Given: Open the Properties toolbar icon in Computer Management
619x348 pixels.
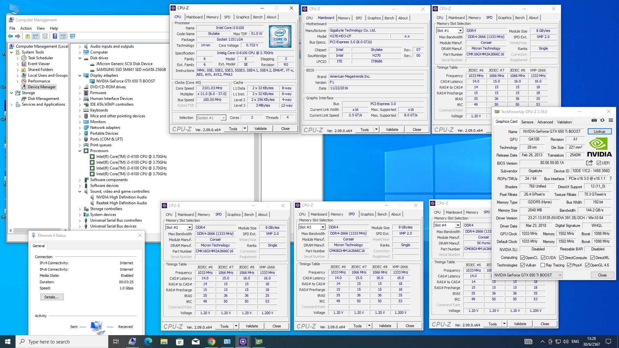Looking at the screenshot, I should tap(45, 36).
